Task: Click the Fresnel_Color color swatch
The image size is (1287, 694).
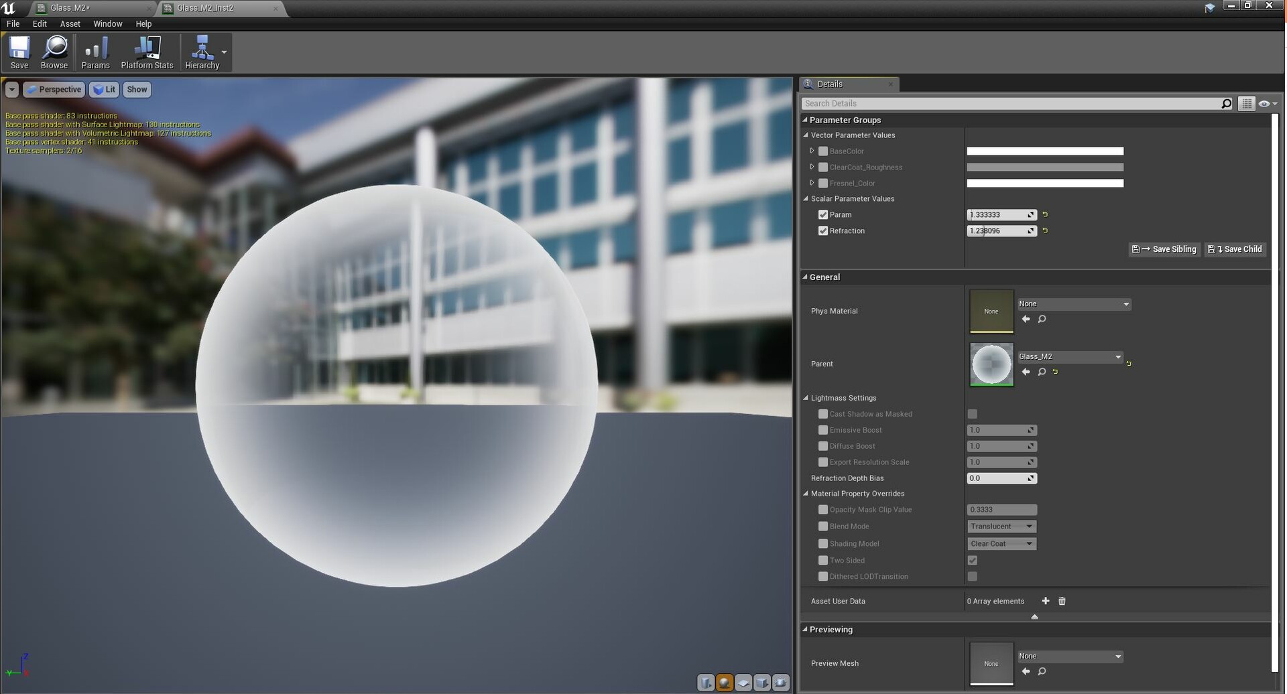Action: tap(1044, 183)
